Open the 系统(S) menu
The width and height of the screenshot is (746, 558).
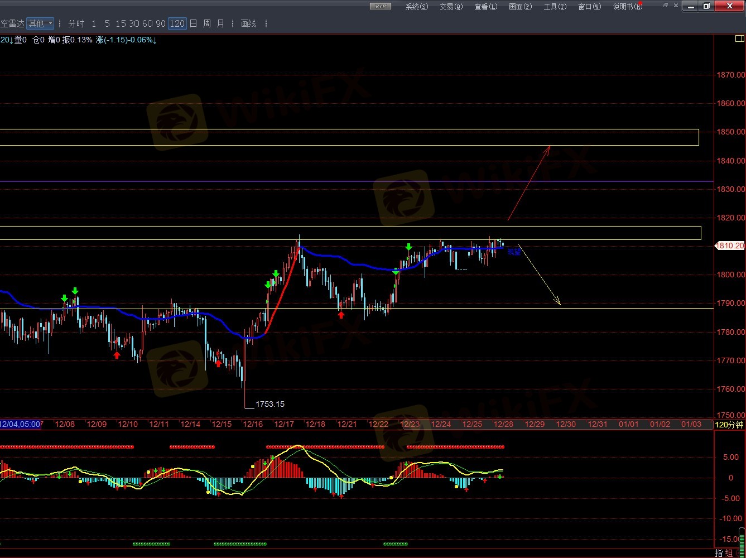[x=416, y=7]
